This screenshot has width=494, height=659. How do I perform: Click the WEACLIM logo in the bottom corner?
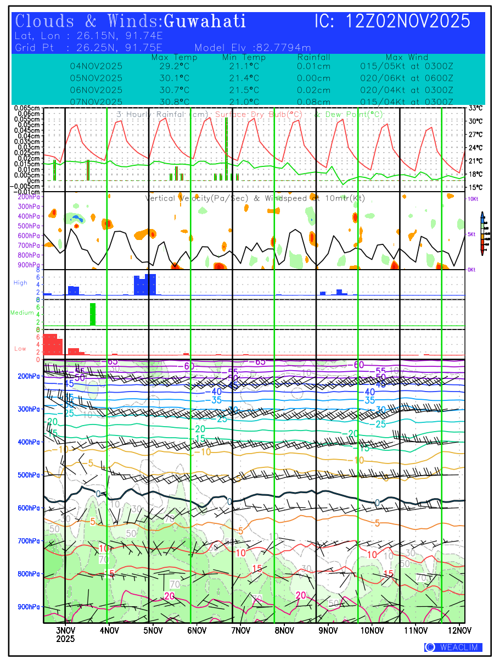tap(453, 647)
